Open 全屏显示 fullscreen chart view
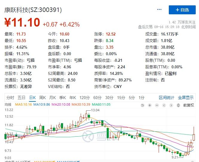This screenshot has height=162, width=199. click(186, 98)
